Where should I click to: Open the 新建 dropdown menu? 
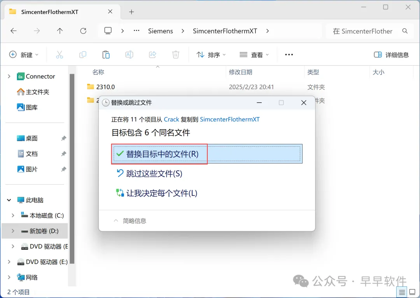coord(24,55)
